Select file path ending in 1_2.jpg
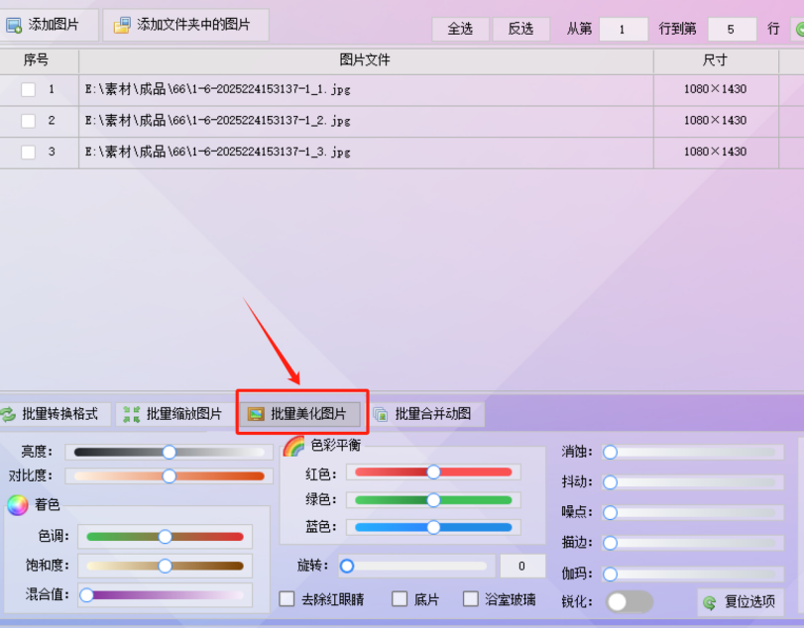 coord(217,121)
